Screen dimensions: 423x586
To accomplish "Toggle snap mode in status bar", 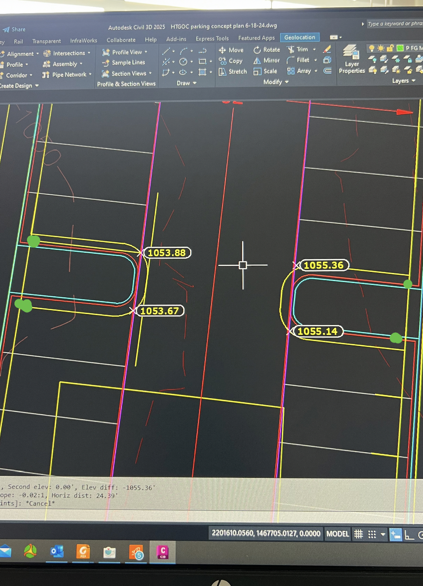I will point(372,534).
